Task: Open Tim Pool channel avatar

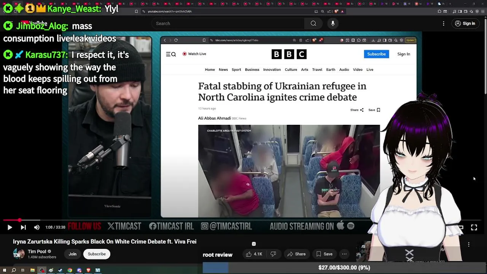Action: tap(19, 254)
